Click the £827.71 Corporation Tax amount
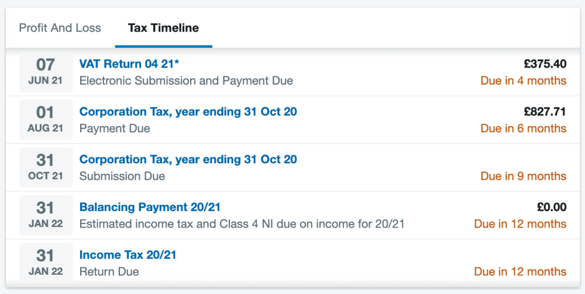Screen dimensions: 585x294 click(545, 111)
